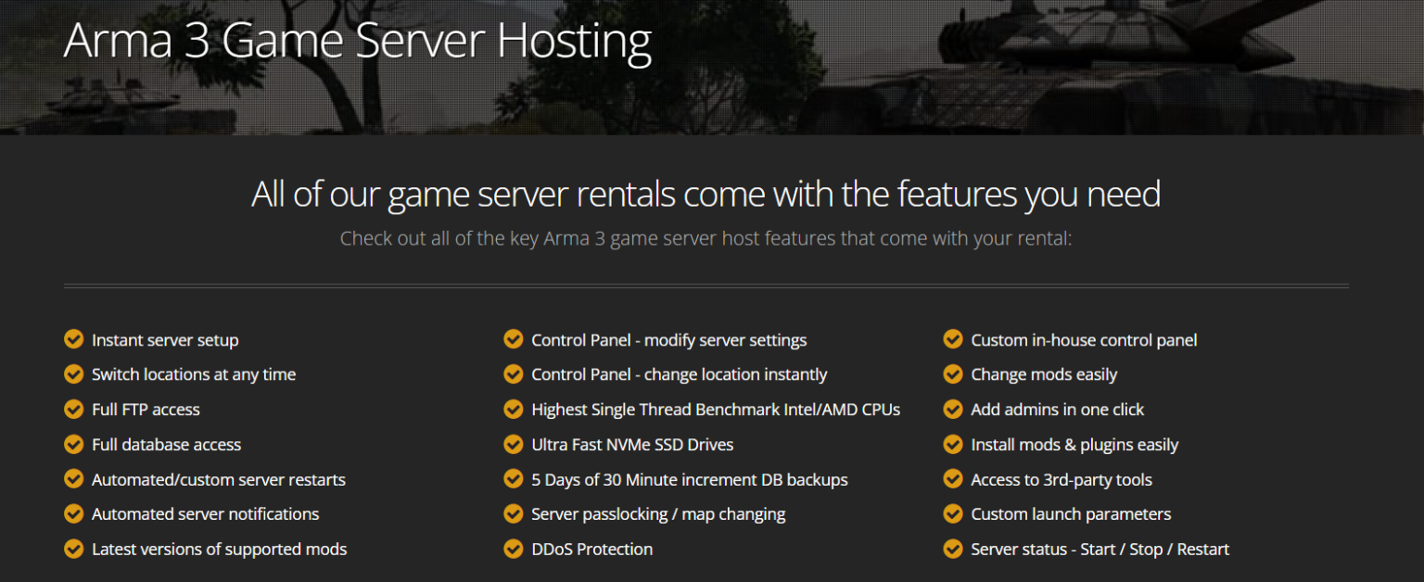This screenshot has width=1424, height=582.
Task: Click the 'Install mods & plugins easily' text
Action: click(x=1074, y=445)
